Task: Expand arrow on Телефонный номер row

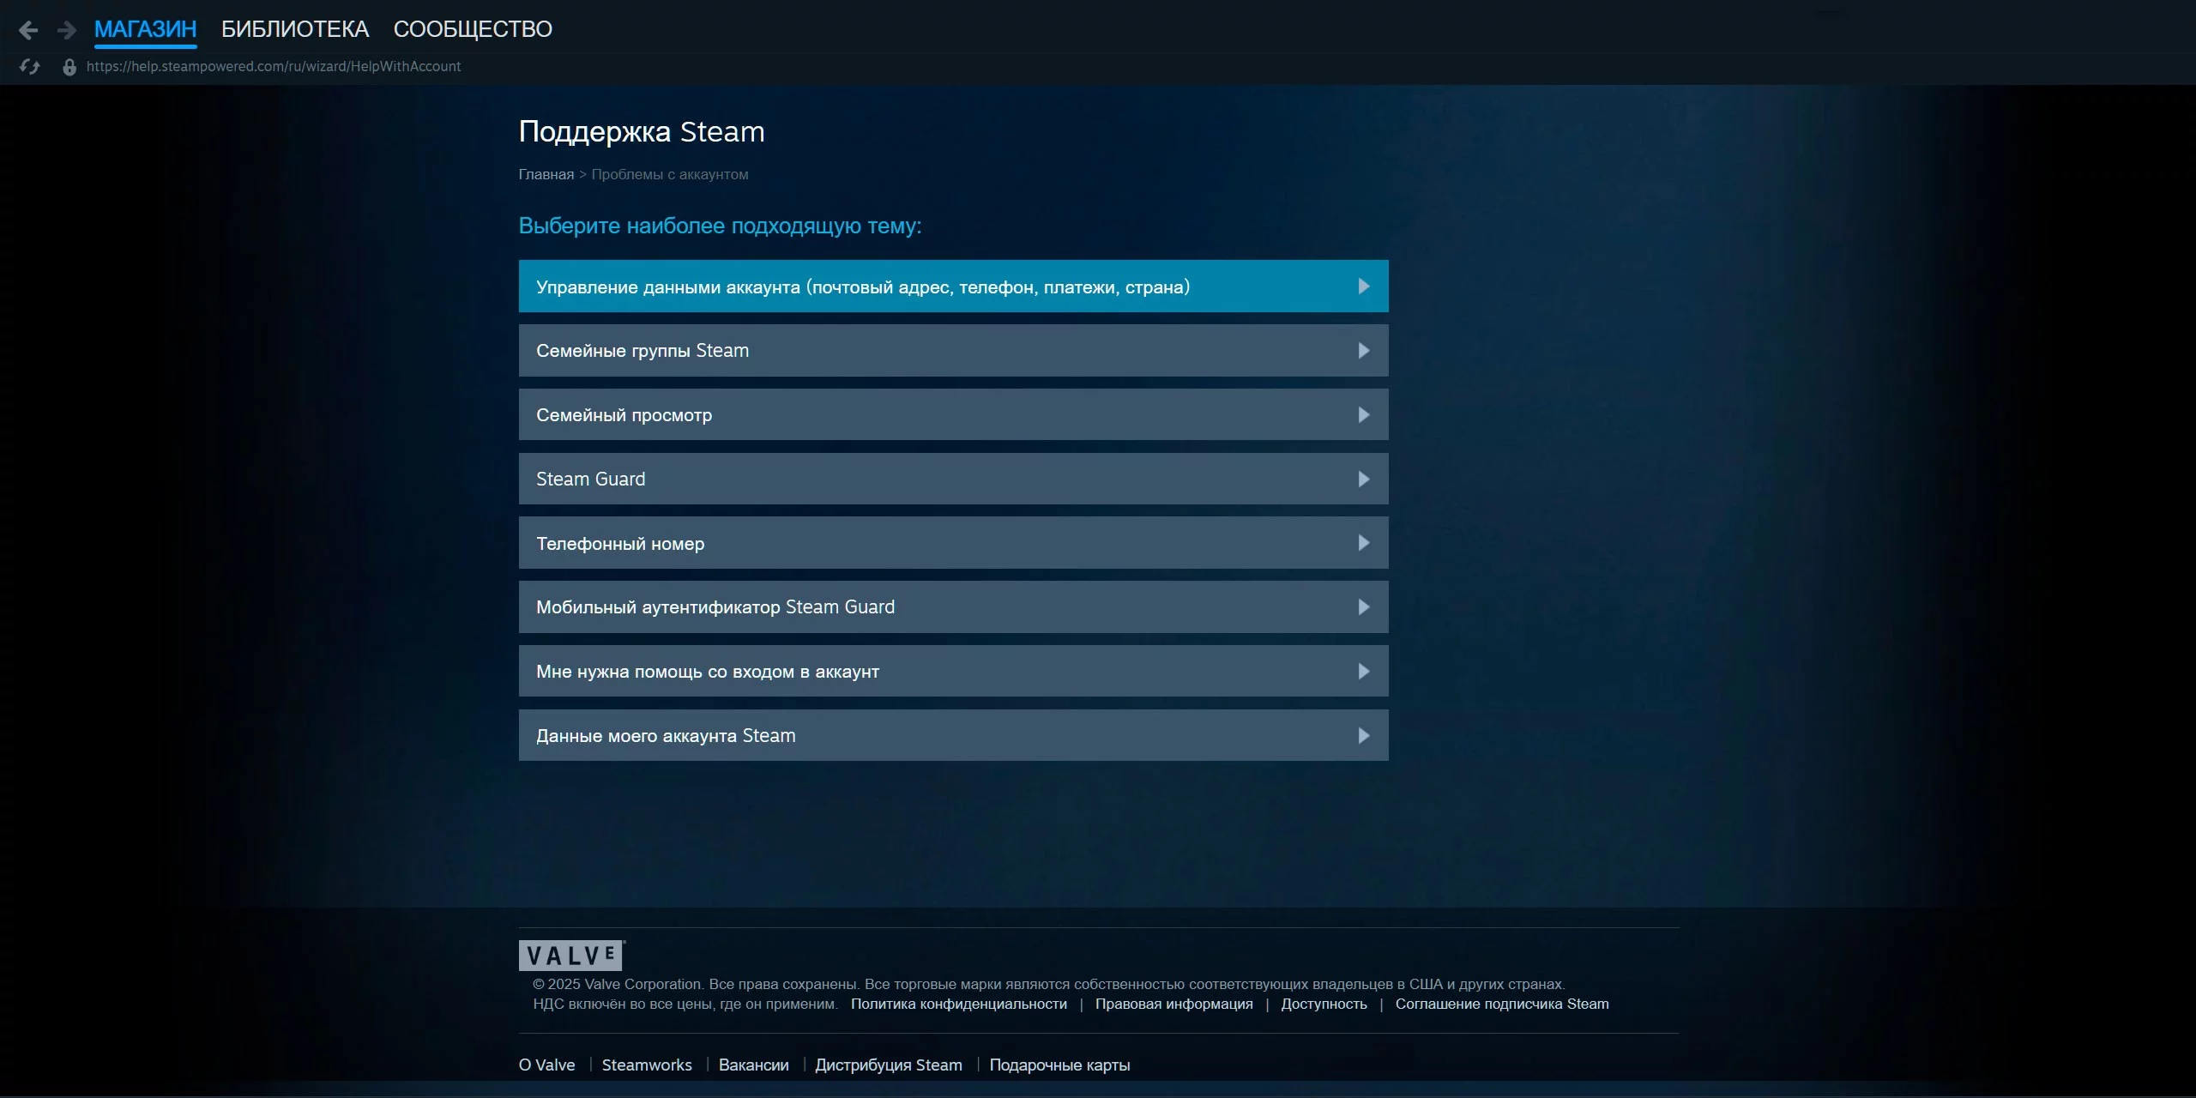Action: [1363, 543]
